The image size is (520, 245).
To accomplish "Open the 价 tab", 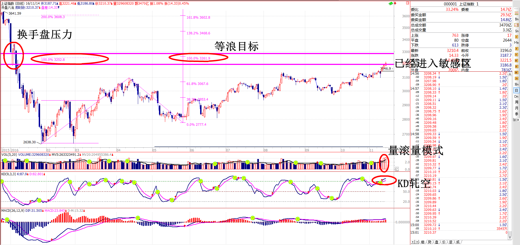I will pos(444,242).
